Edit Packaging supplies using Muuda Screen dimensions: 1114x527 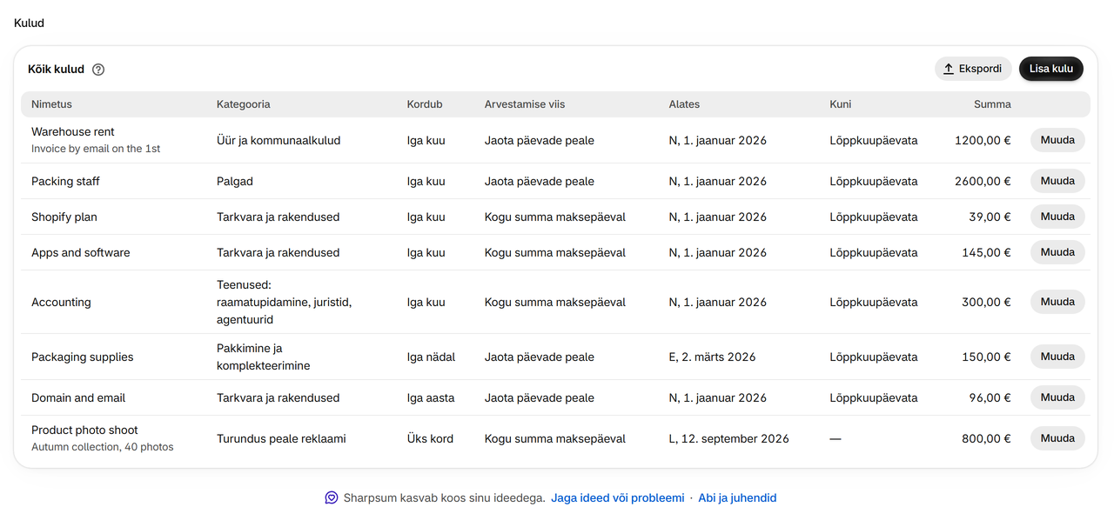click(x=1057, y=357)
